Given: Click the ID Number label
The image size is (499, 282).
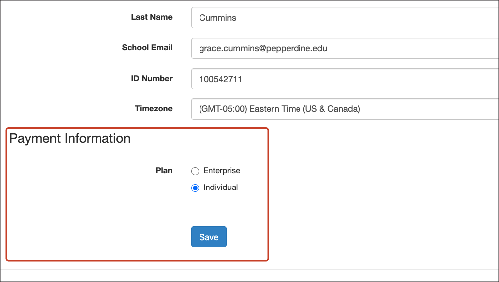Looking at the screenshot, I should (152, 78).
